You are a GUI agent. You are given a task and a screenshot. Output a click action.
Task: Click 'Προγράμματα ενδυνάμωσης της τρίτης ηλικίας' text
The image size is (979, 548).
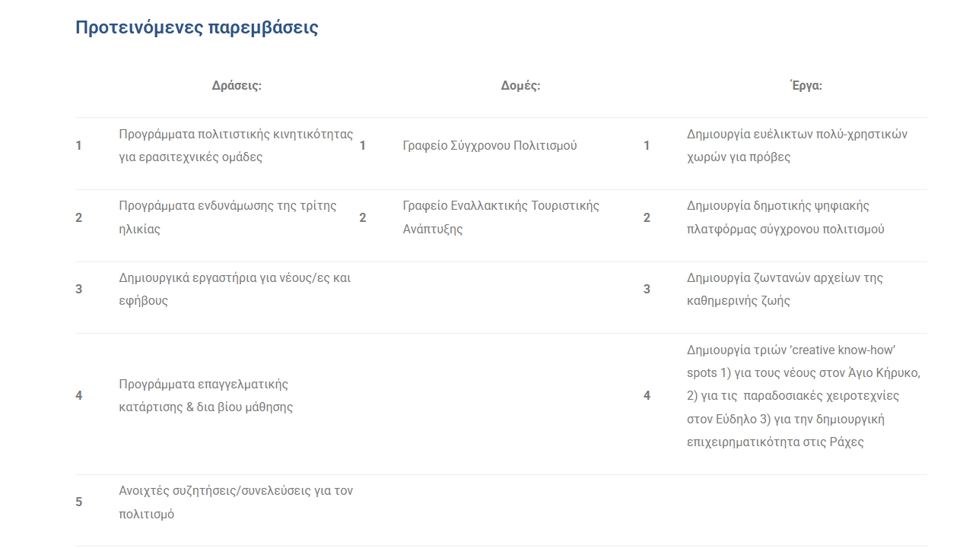click(227, 217)
